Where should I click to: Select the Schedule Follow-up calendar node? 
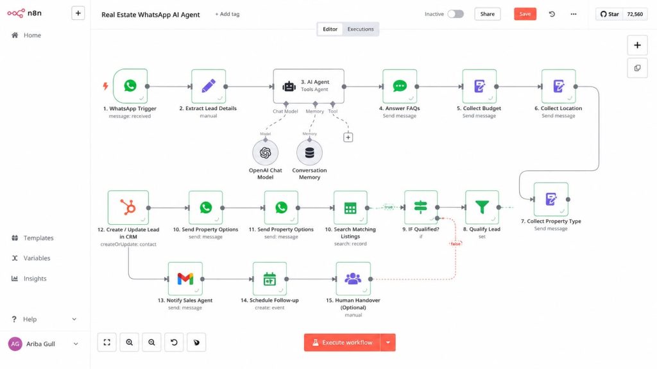click(x=270, y=279)
